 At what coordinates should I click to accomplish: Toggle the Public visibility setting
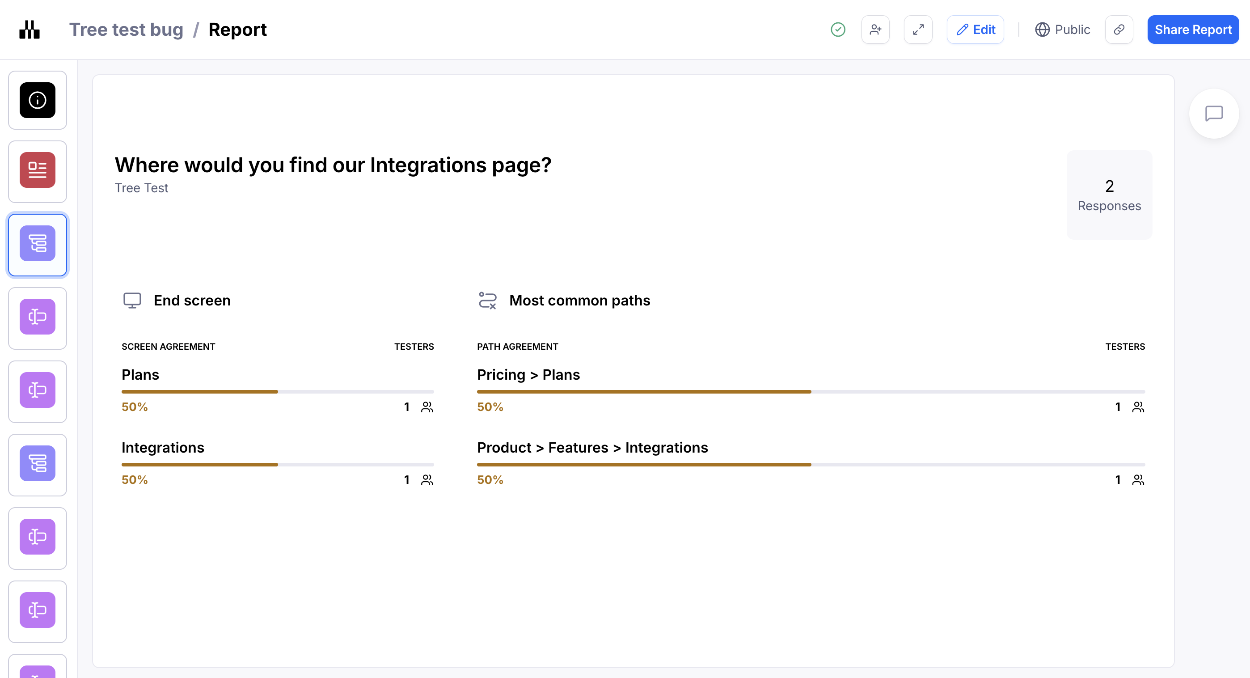1062,30
